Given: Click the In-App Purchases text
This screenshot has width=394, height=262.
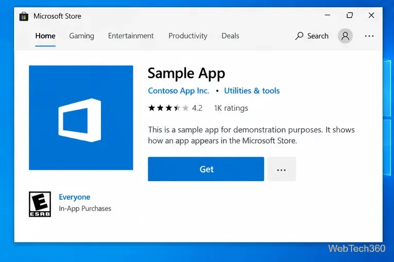Looking at the screenshot, I should tap(85, 208).
